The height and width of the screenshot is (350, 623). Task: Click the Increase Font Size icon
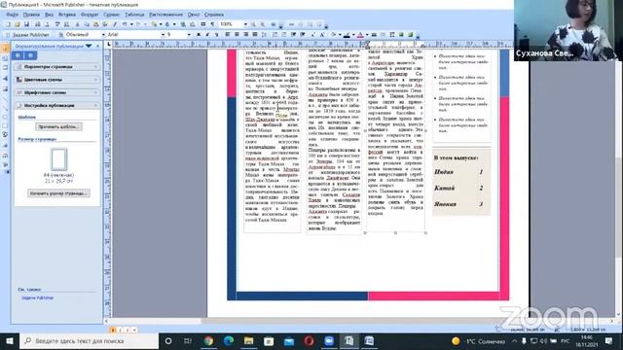pos(322,35)
